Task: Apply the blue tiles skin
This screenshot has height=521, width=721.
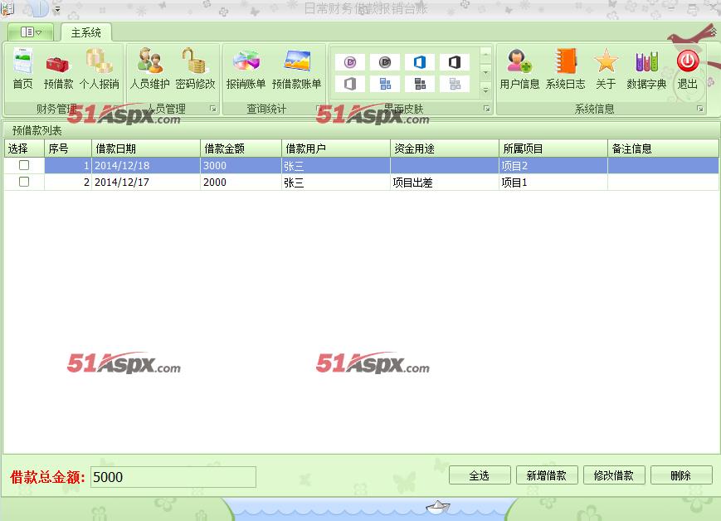Action: (x=385, y=84)
